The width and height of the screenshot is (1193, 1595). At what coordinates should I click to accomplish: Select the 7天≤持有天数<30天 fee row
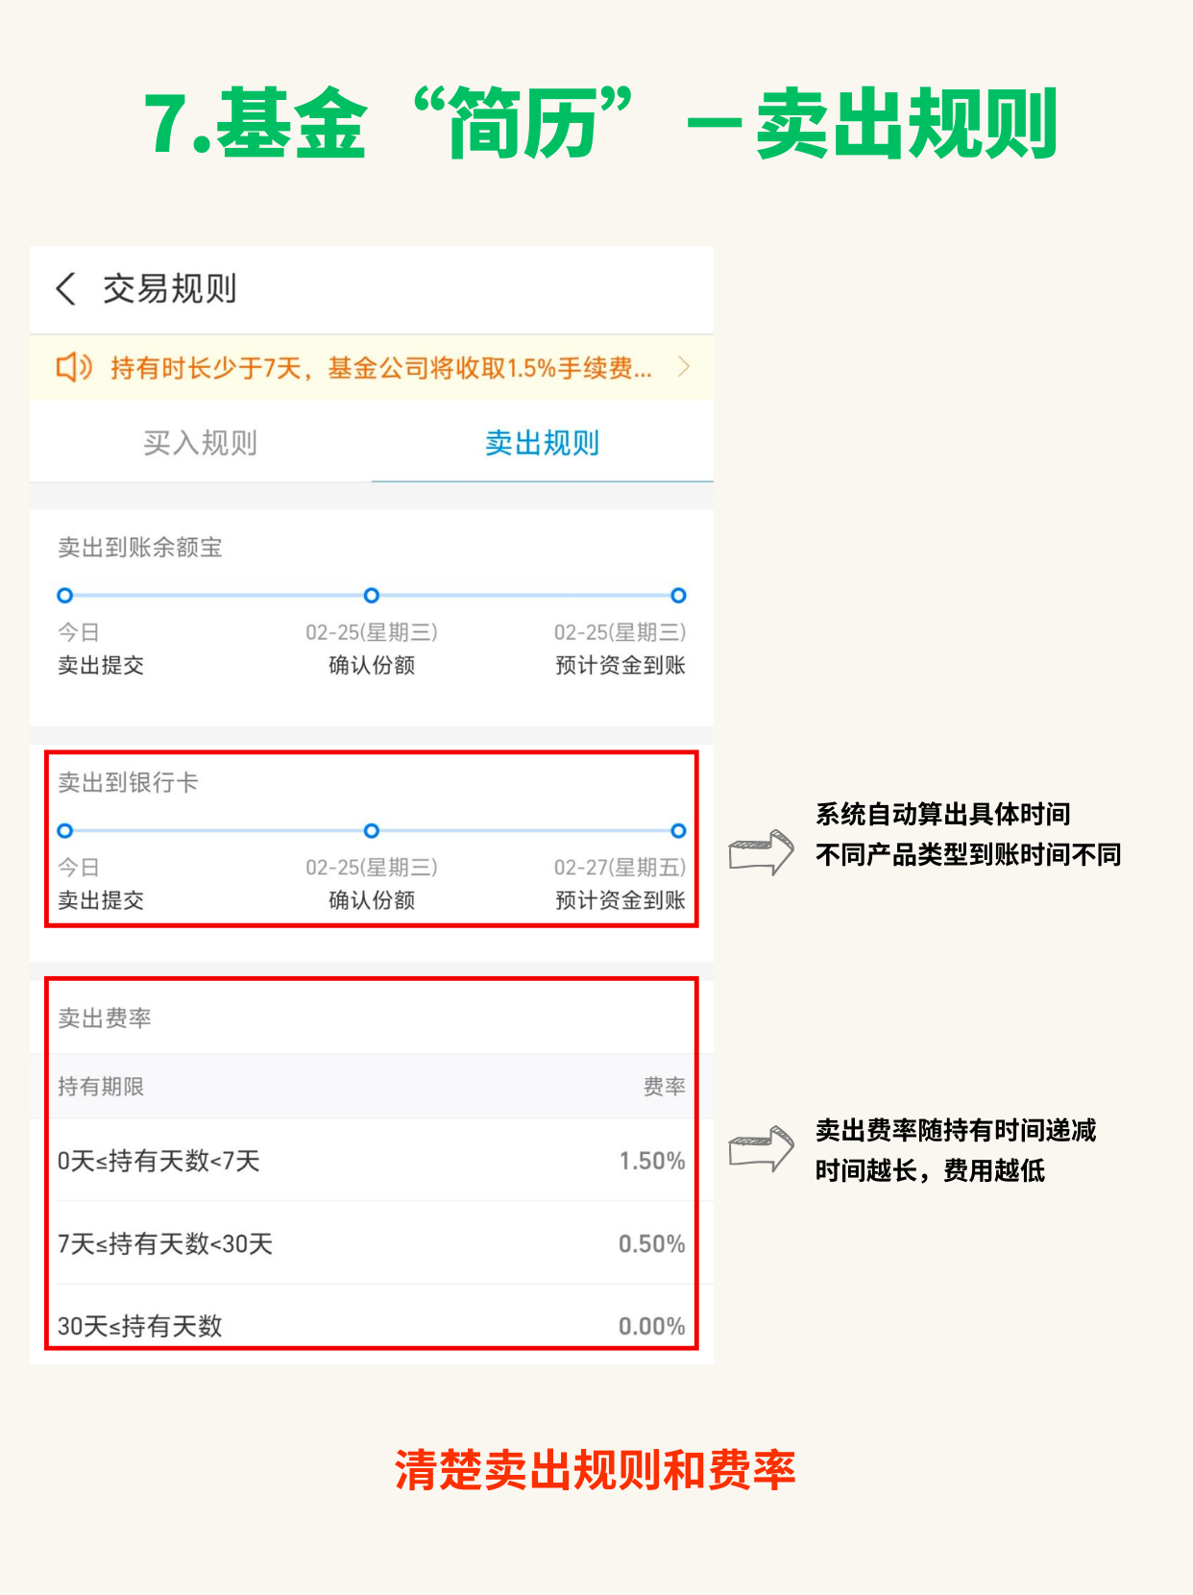(x=371, y=1243)
